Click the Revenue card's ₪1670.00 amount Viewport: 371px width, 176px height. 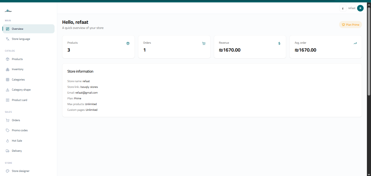coord(230,50)
